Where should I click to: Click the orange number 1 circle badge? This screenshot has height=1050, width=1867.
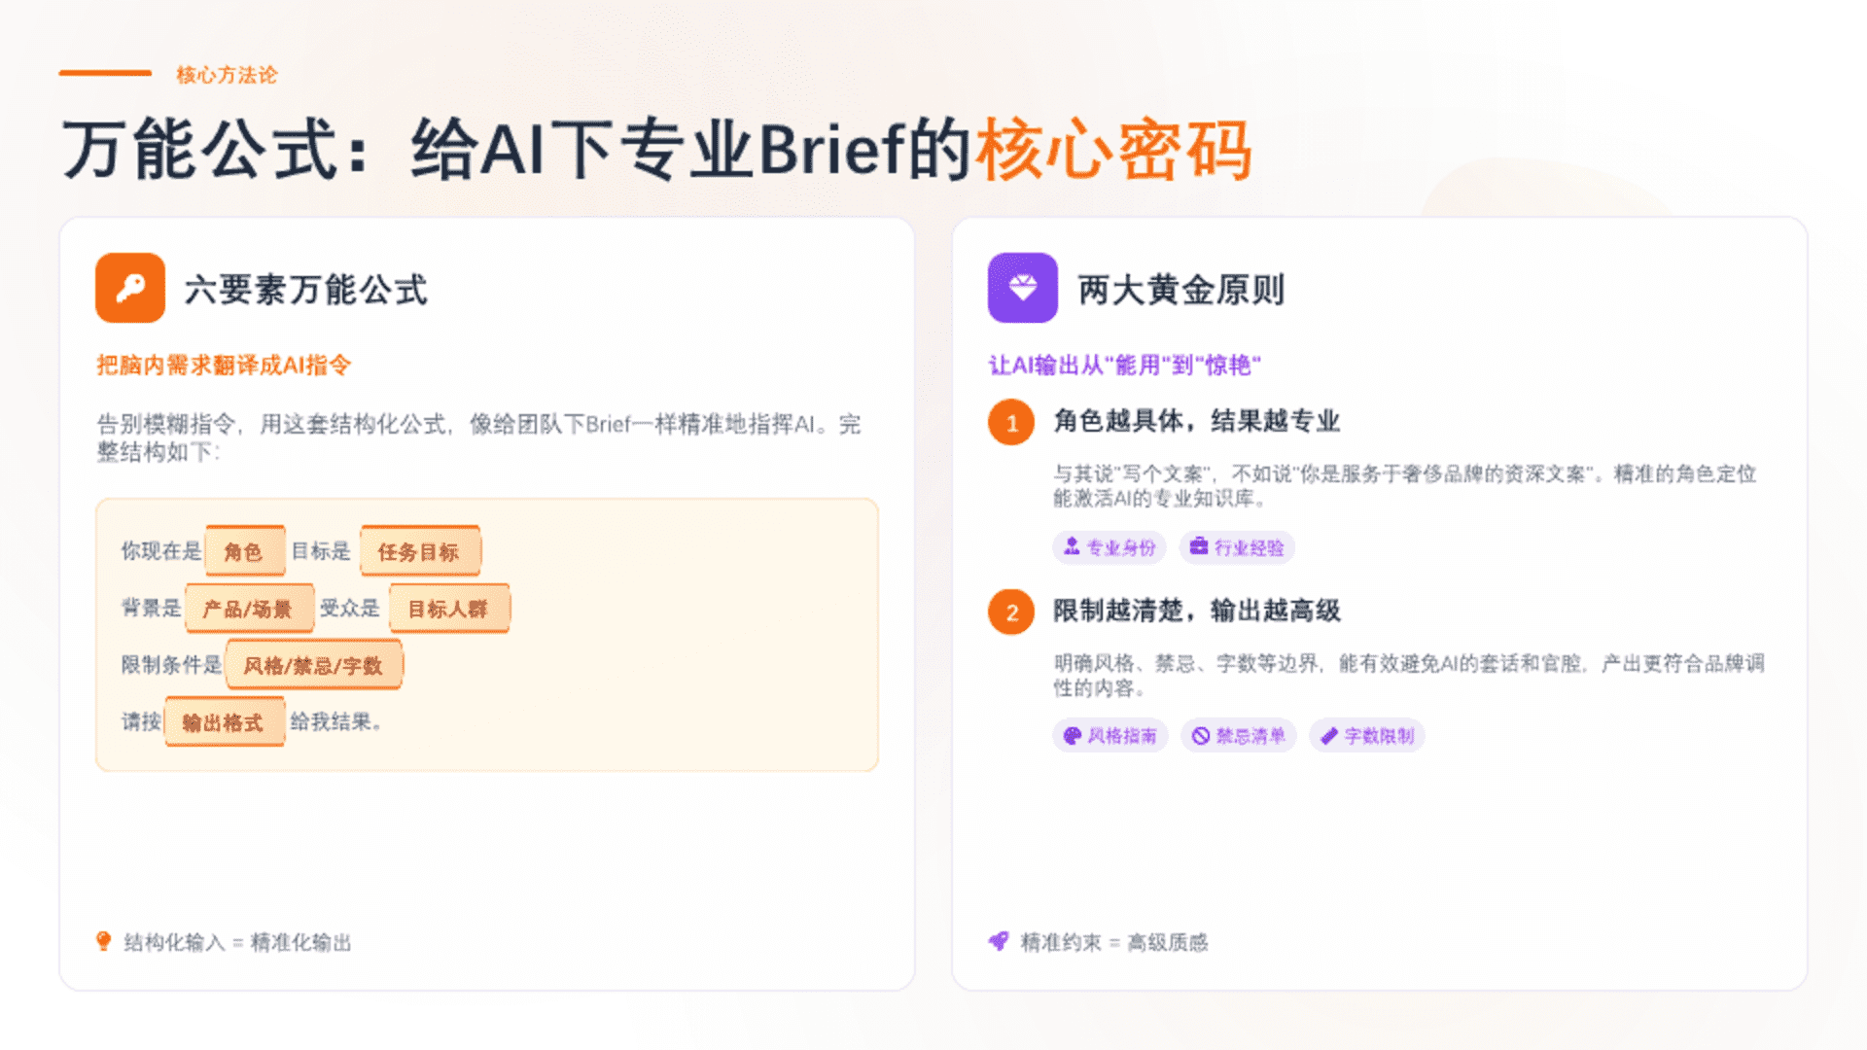[1011, 423]
